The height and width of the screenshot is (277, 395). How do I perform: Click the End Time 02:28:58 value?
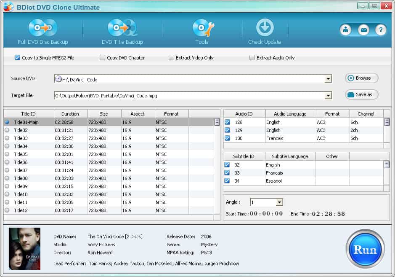(328, 214)
